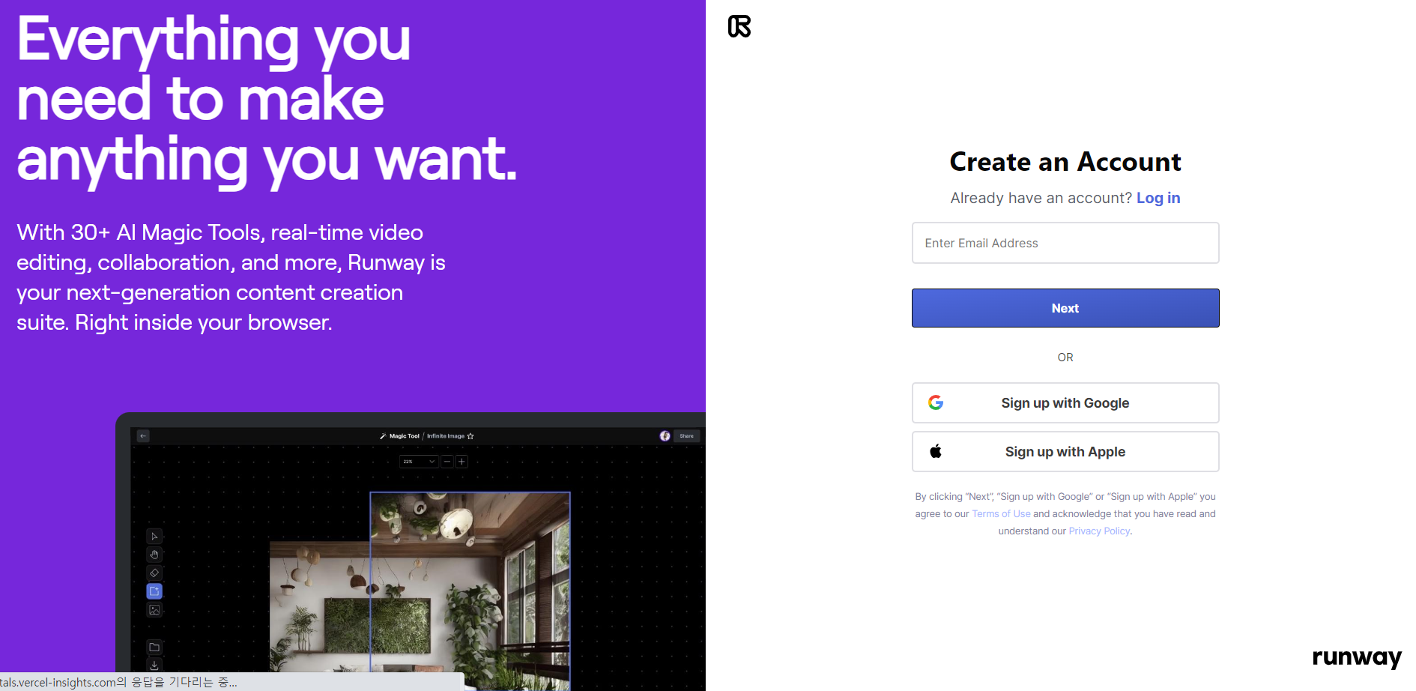Click the "Magic Tool" label in the preview

(405, 436)
